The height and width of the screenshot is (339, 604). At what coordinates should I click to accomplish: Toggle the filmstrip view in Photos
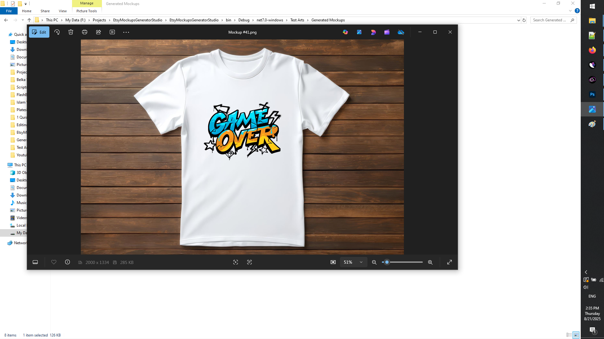(35, 262)
